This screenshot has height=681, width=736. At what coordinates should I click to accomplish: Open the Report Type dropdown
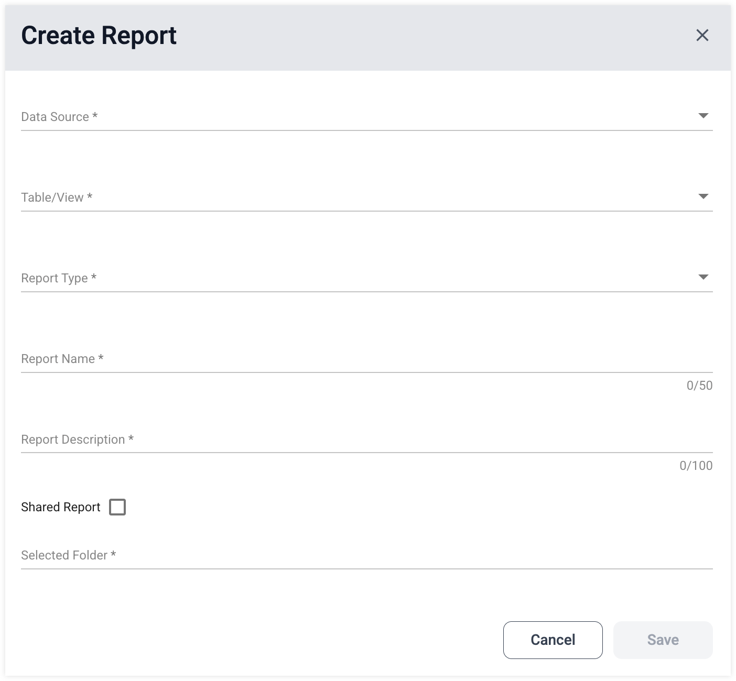[366, 278]
